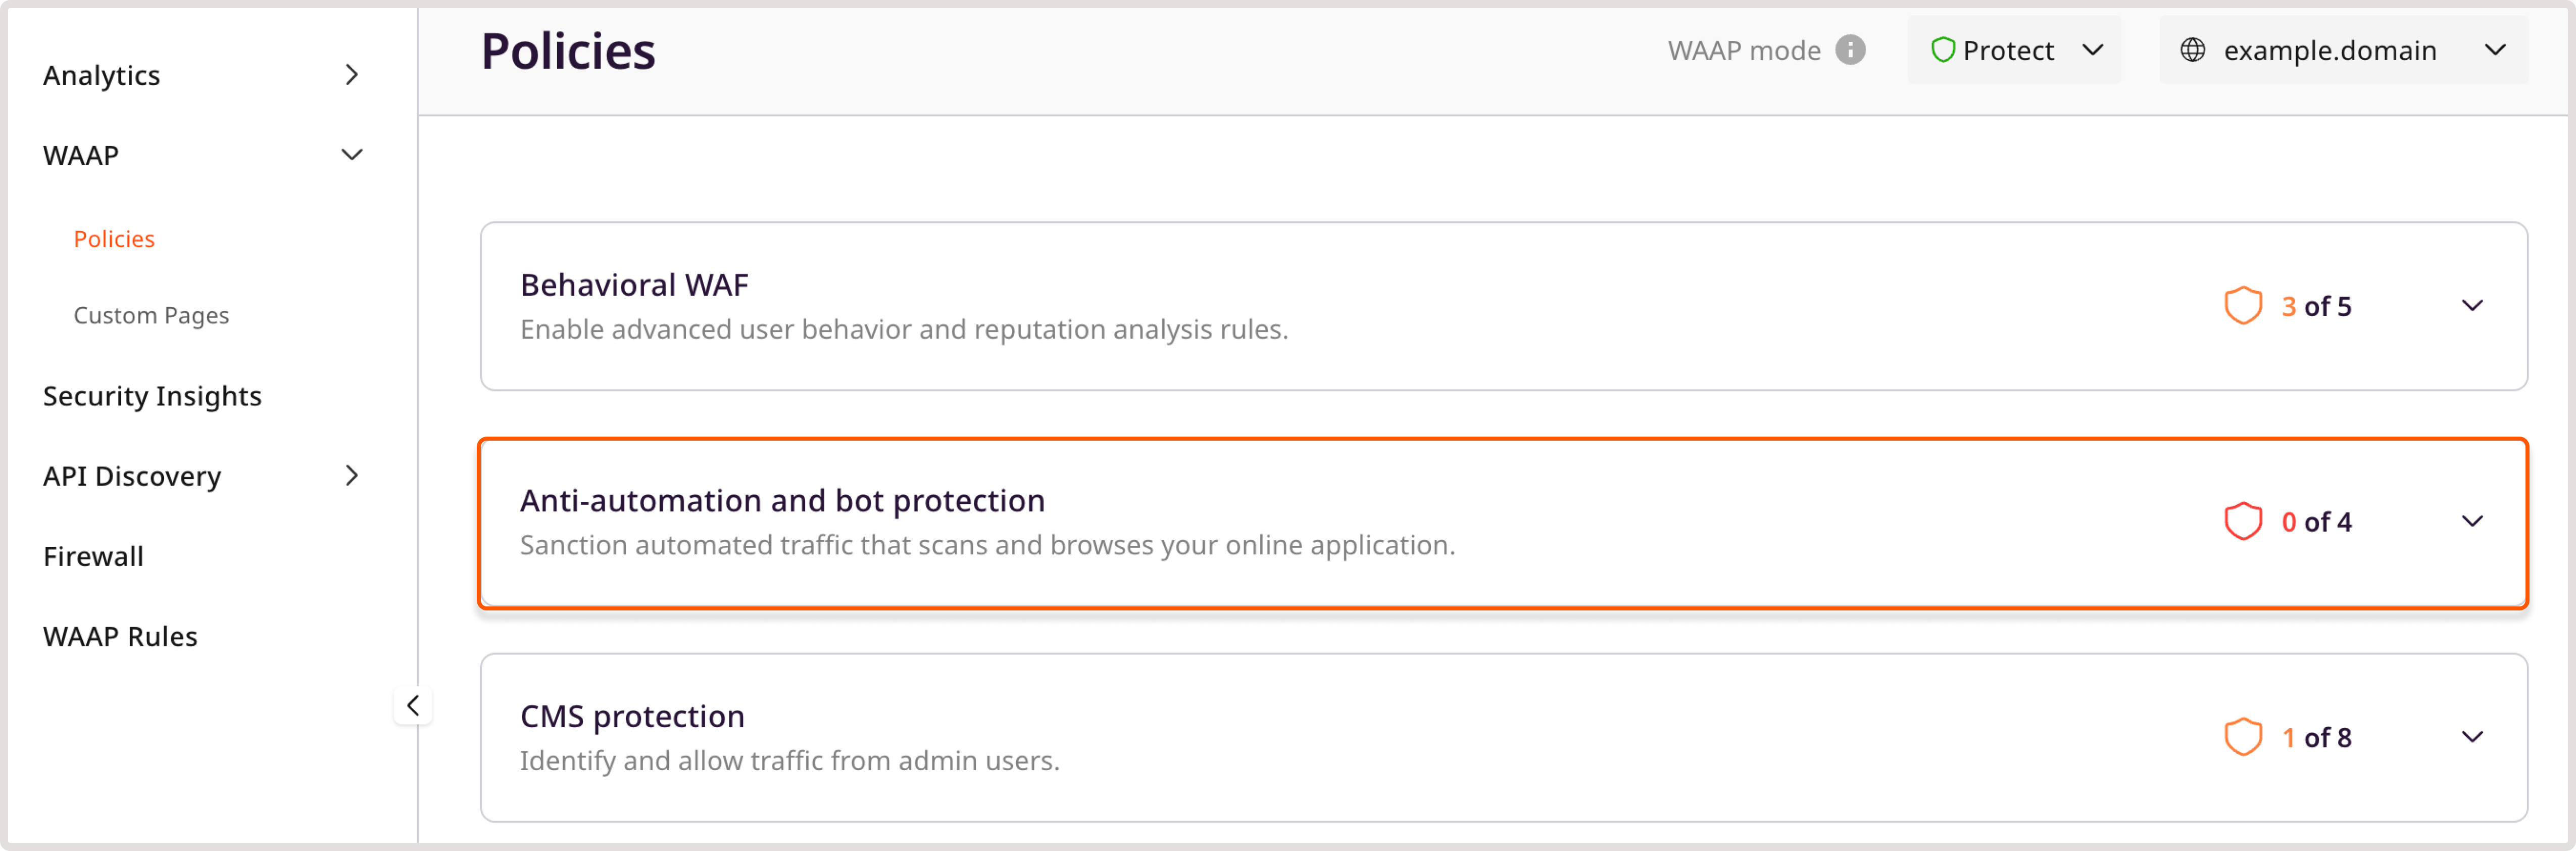Collapse the WAAP sidebar section
This screenshot has height=851, width=2576.
351,155
